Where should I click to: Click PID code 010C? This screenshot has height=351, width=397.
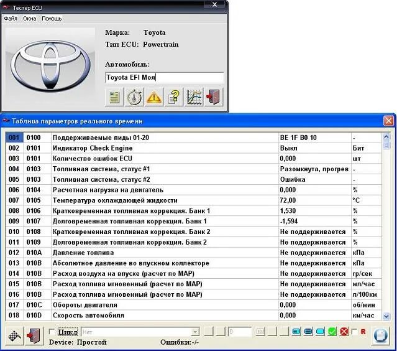click(x=34, y=305)
